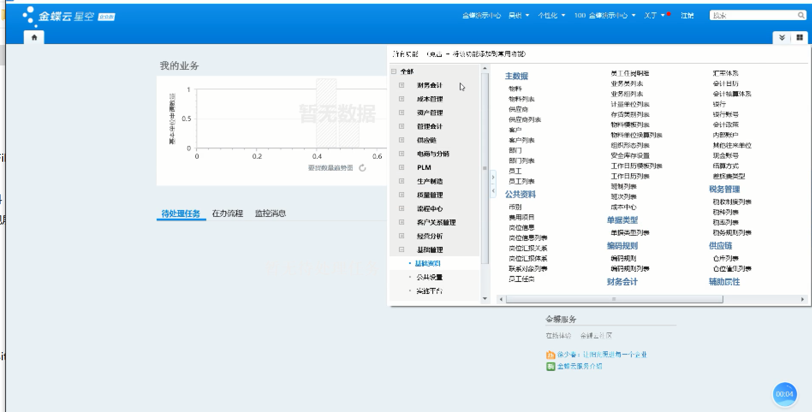Refresh the 暂无数据 chart
This screenshot has height=412, width=812.
tap(363, 168)
